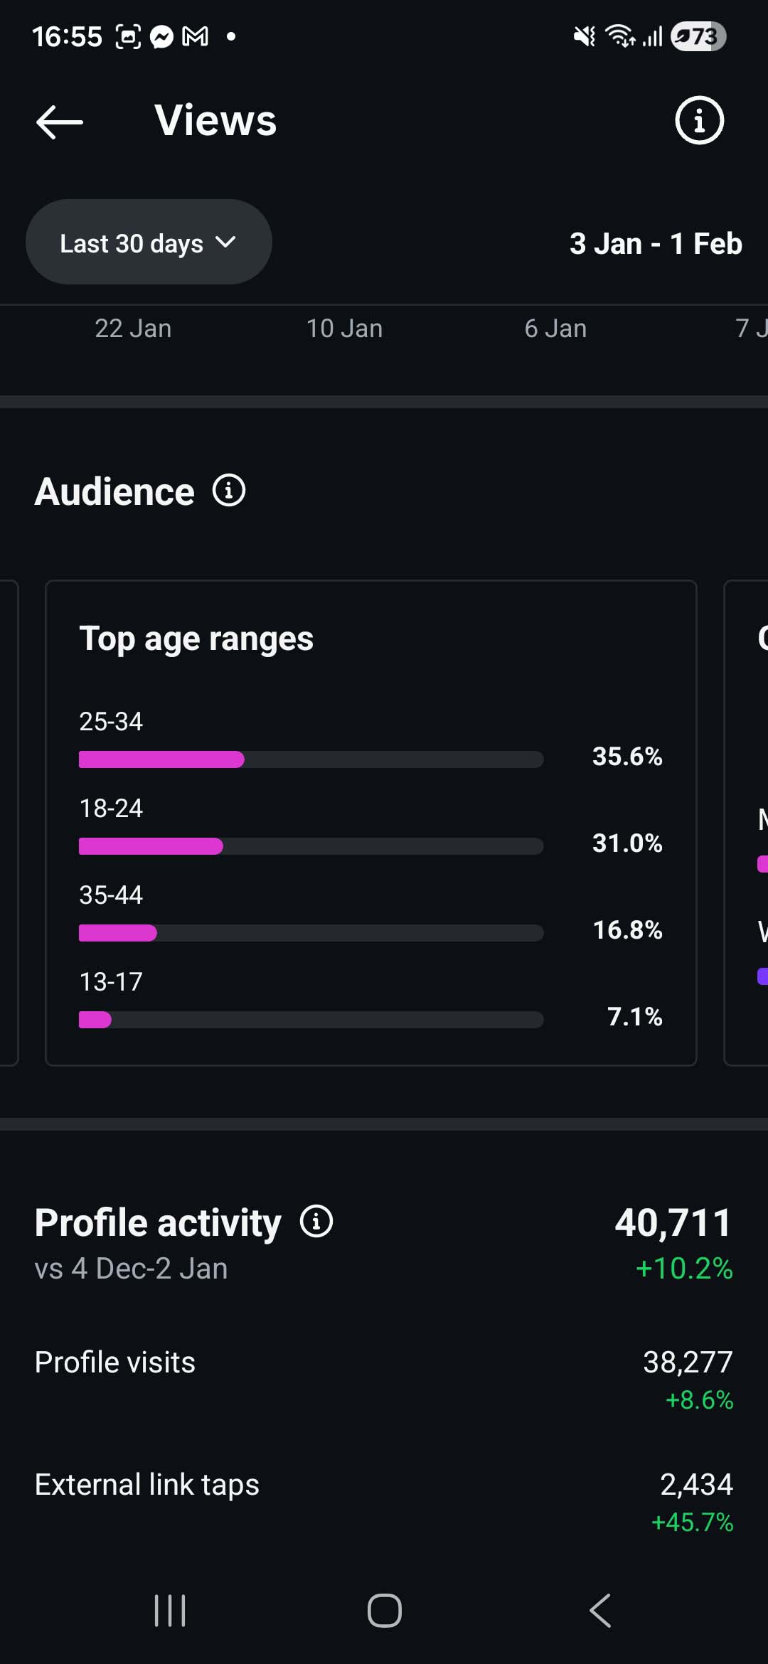Tap the Gmail notification icon
The image size is (768, 1664).
coord(196,37)
